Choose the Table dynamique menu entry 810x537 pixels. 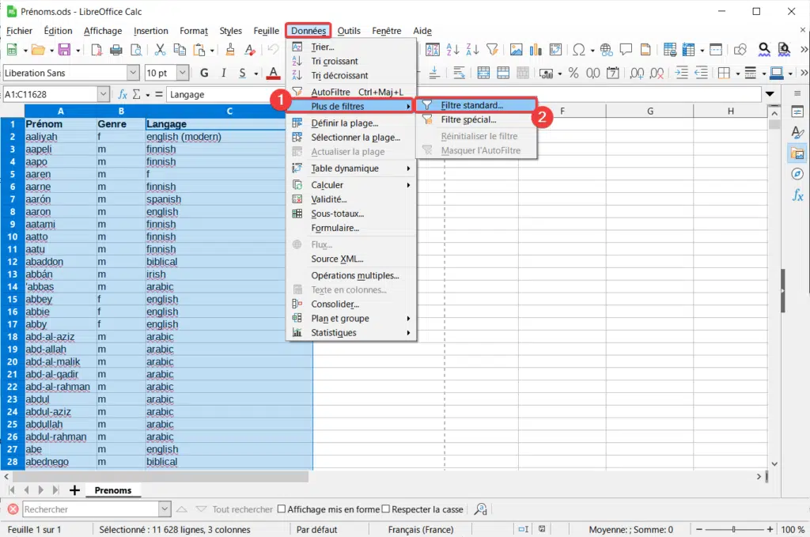350,168
